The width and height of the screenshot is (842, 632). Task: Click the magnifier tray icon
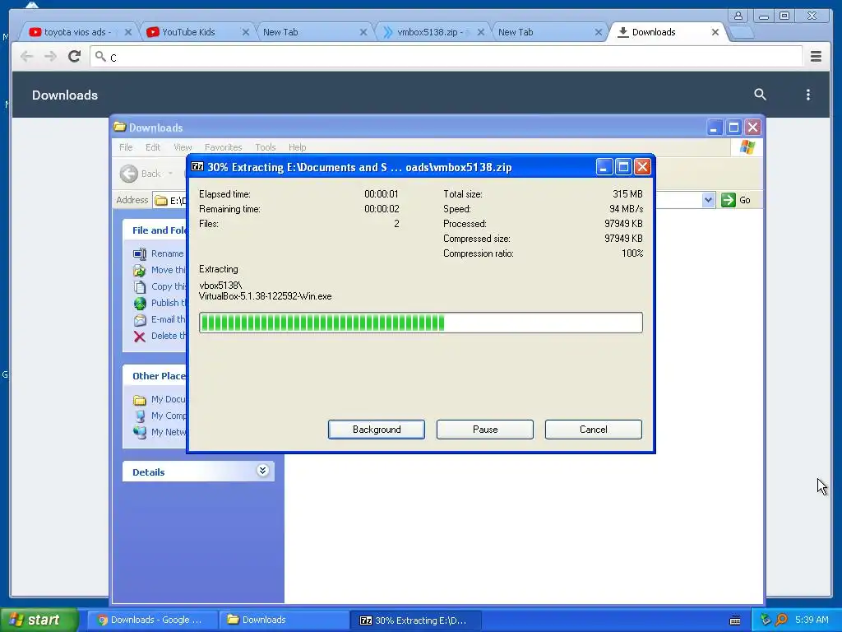(x=781, y=620)
